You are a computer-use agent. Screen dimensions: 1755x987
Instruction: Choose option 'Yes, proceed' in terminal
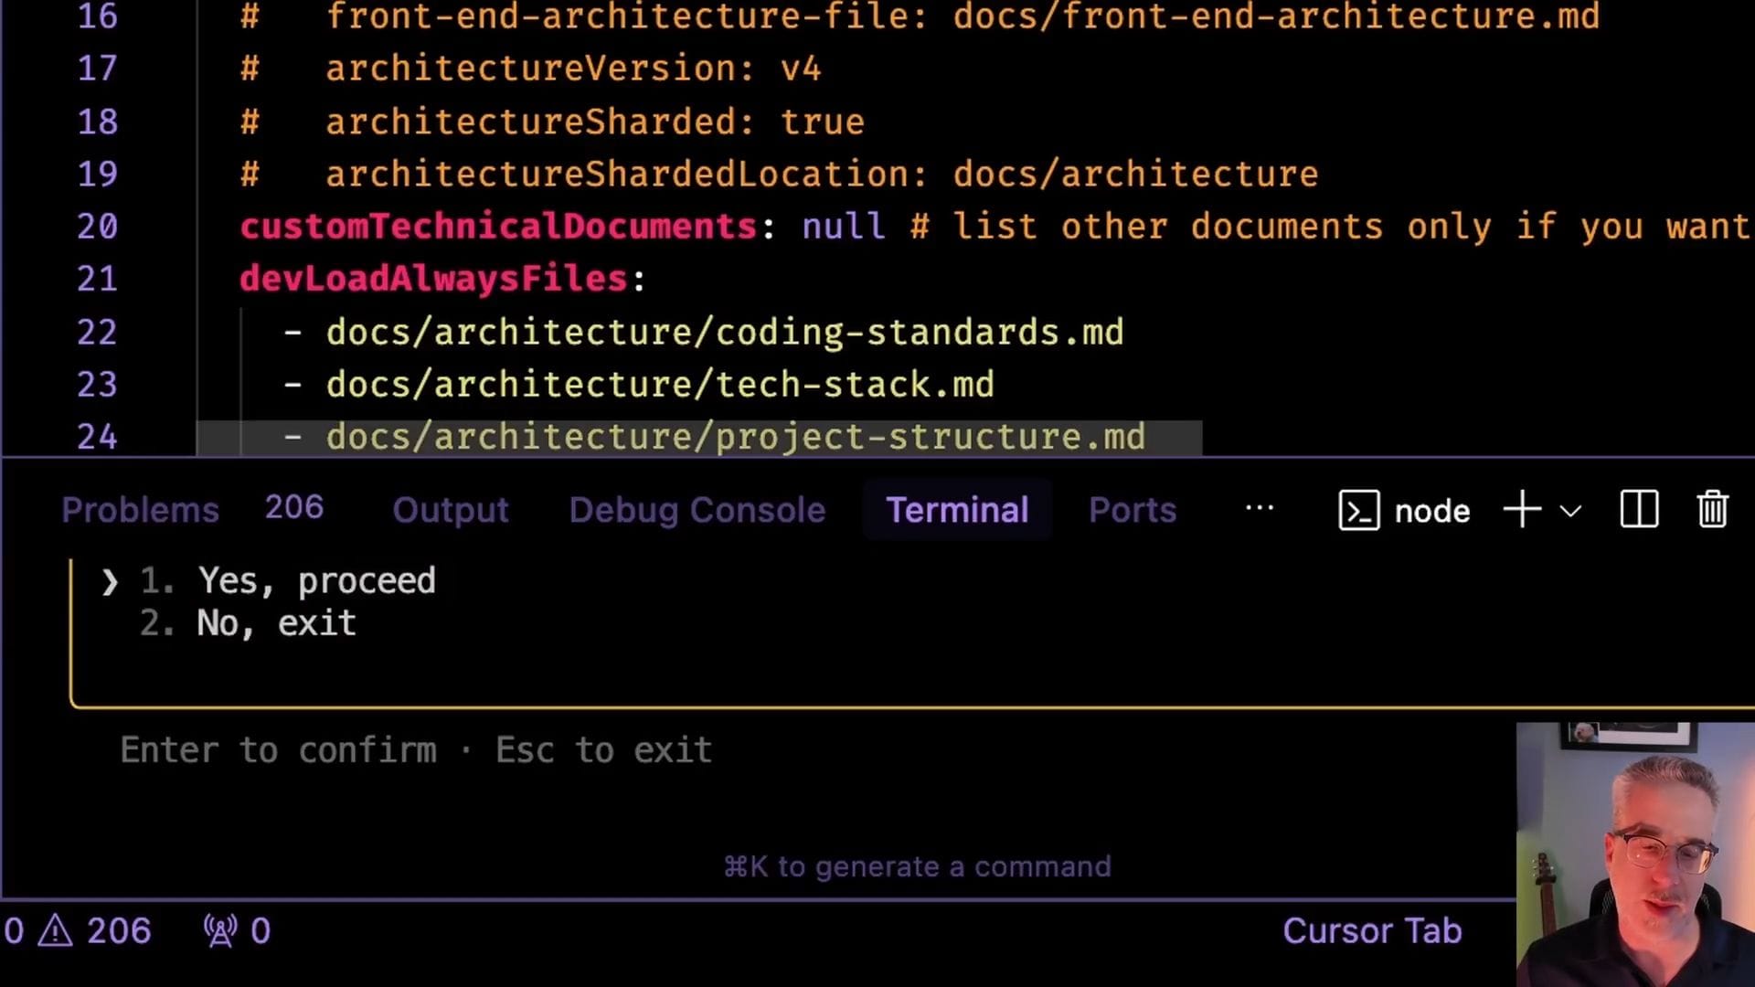(316, 581)
